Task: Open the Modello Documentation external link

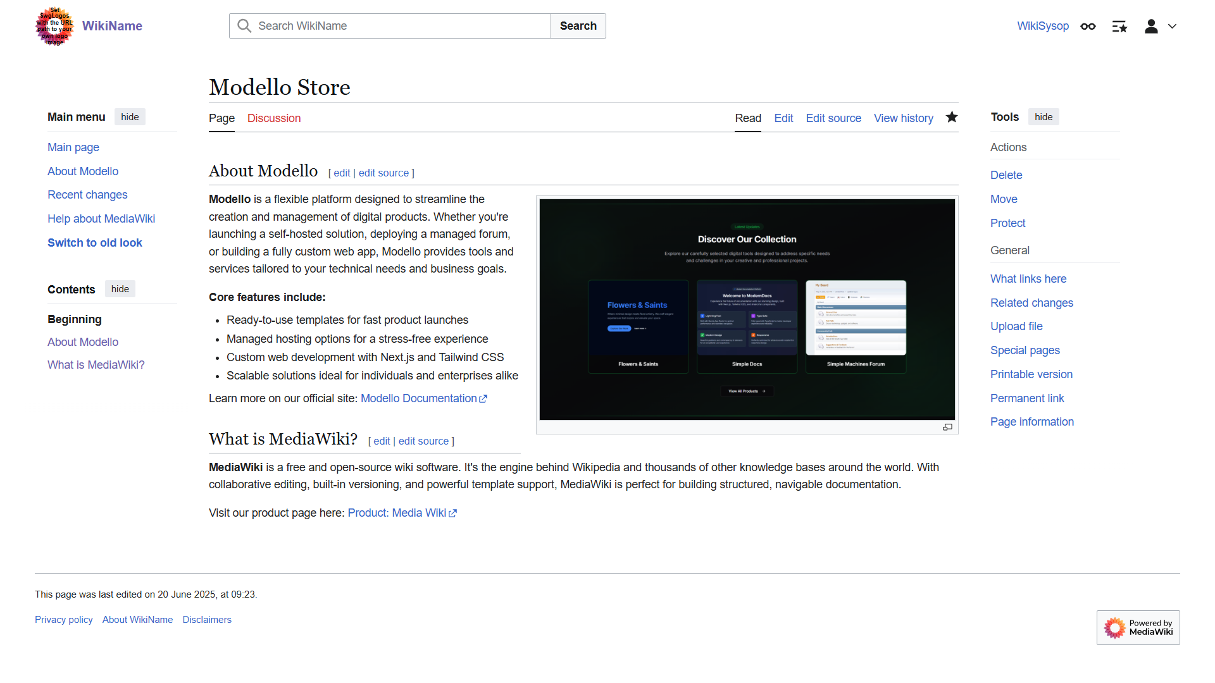Action: pos(424,398)
